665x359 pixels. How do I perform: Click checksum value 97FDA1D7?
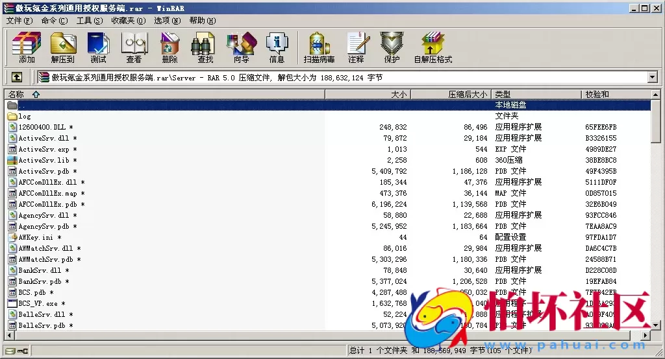(x=601, y=237)
